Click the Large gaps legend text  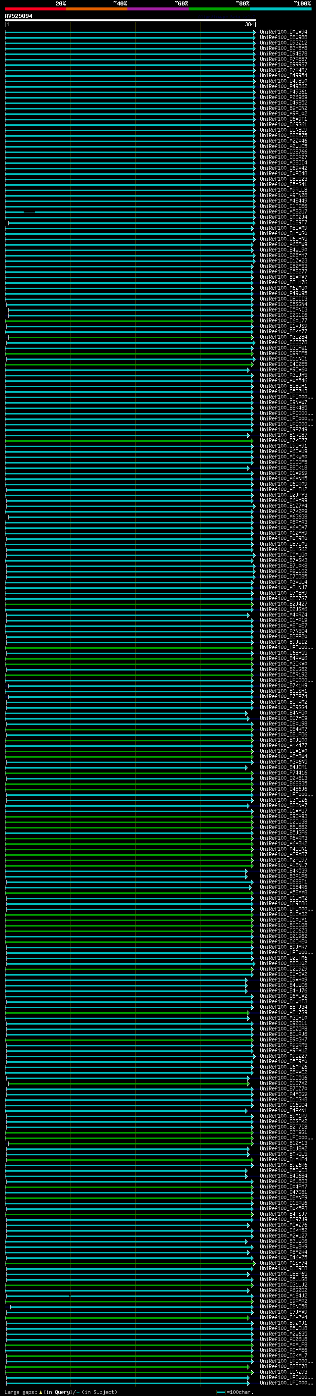(61, 1392)
